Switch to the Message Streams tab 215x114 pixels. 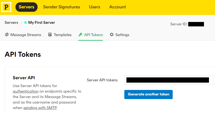[23, 35]
